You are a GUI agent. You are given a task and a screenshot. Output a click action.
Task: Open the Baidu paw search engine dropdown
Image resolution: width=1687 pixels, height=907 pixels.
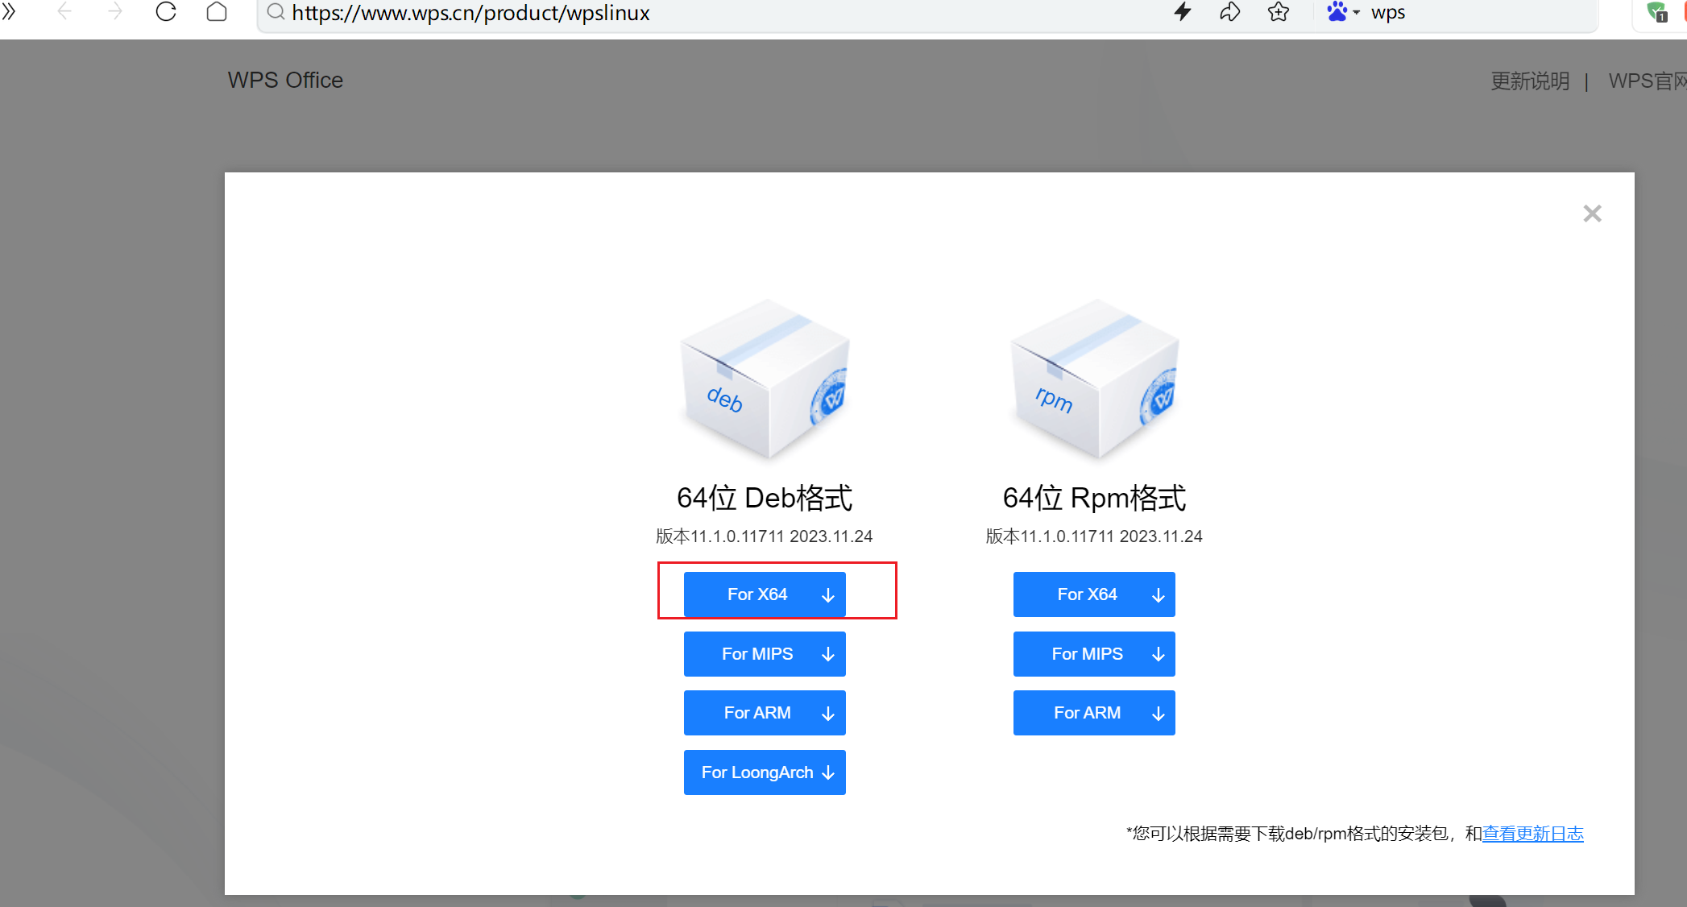(1343, 11)
